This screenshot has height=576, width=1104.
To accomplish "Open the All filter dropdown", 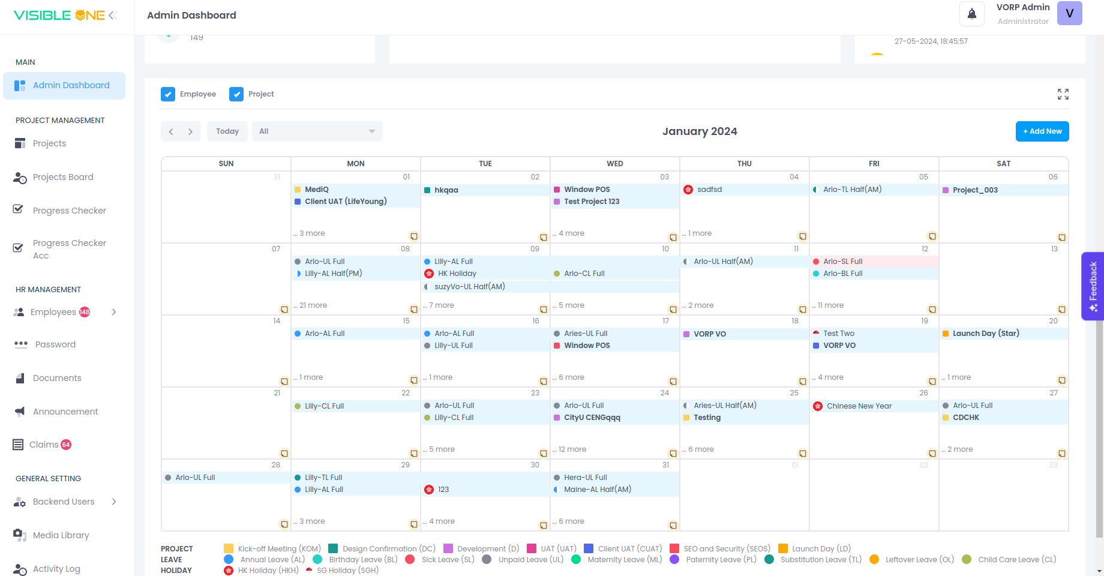I will click(x=317, y=131).
